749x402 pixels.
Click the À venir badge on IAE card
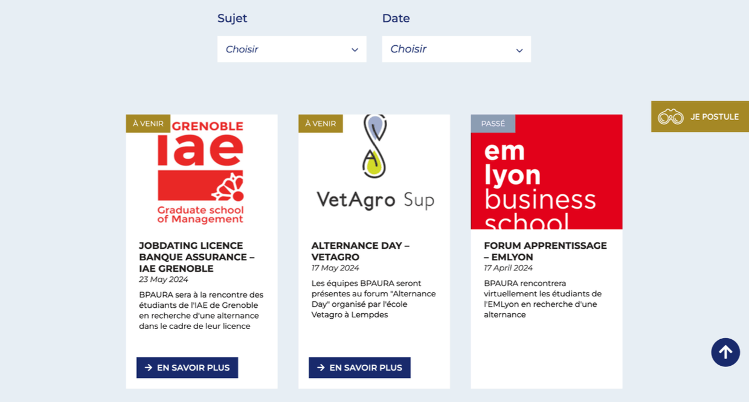tap(148, 124)
